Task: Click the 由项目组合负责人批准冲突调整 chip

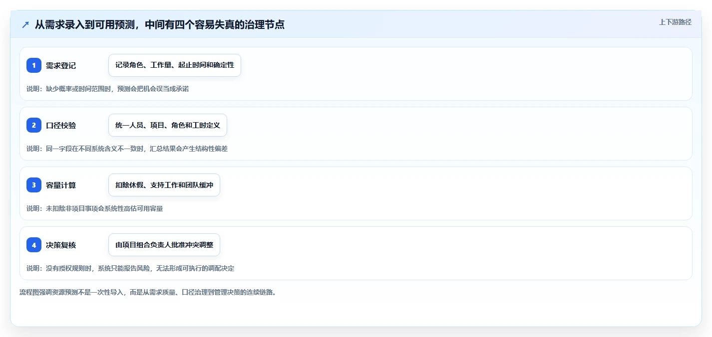Action: pyautogui.click(x=164, y=245)
